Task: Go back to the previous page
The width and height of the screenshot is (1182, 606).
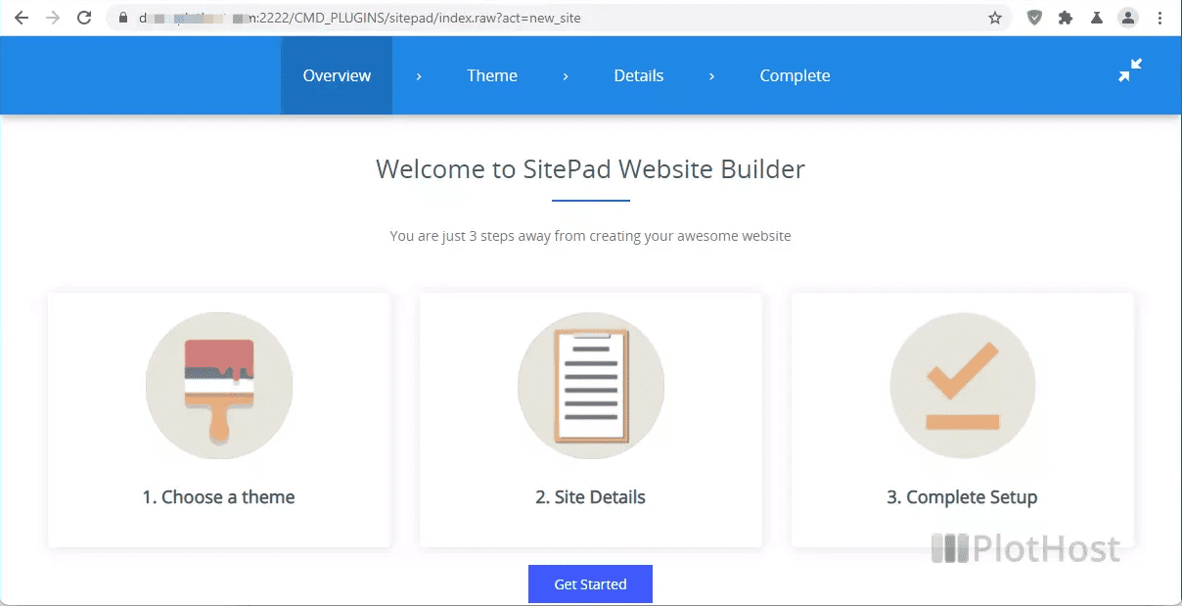Action: pos(22,18)
